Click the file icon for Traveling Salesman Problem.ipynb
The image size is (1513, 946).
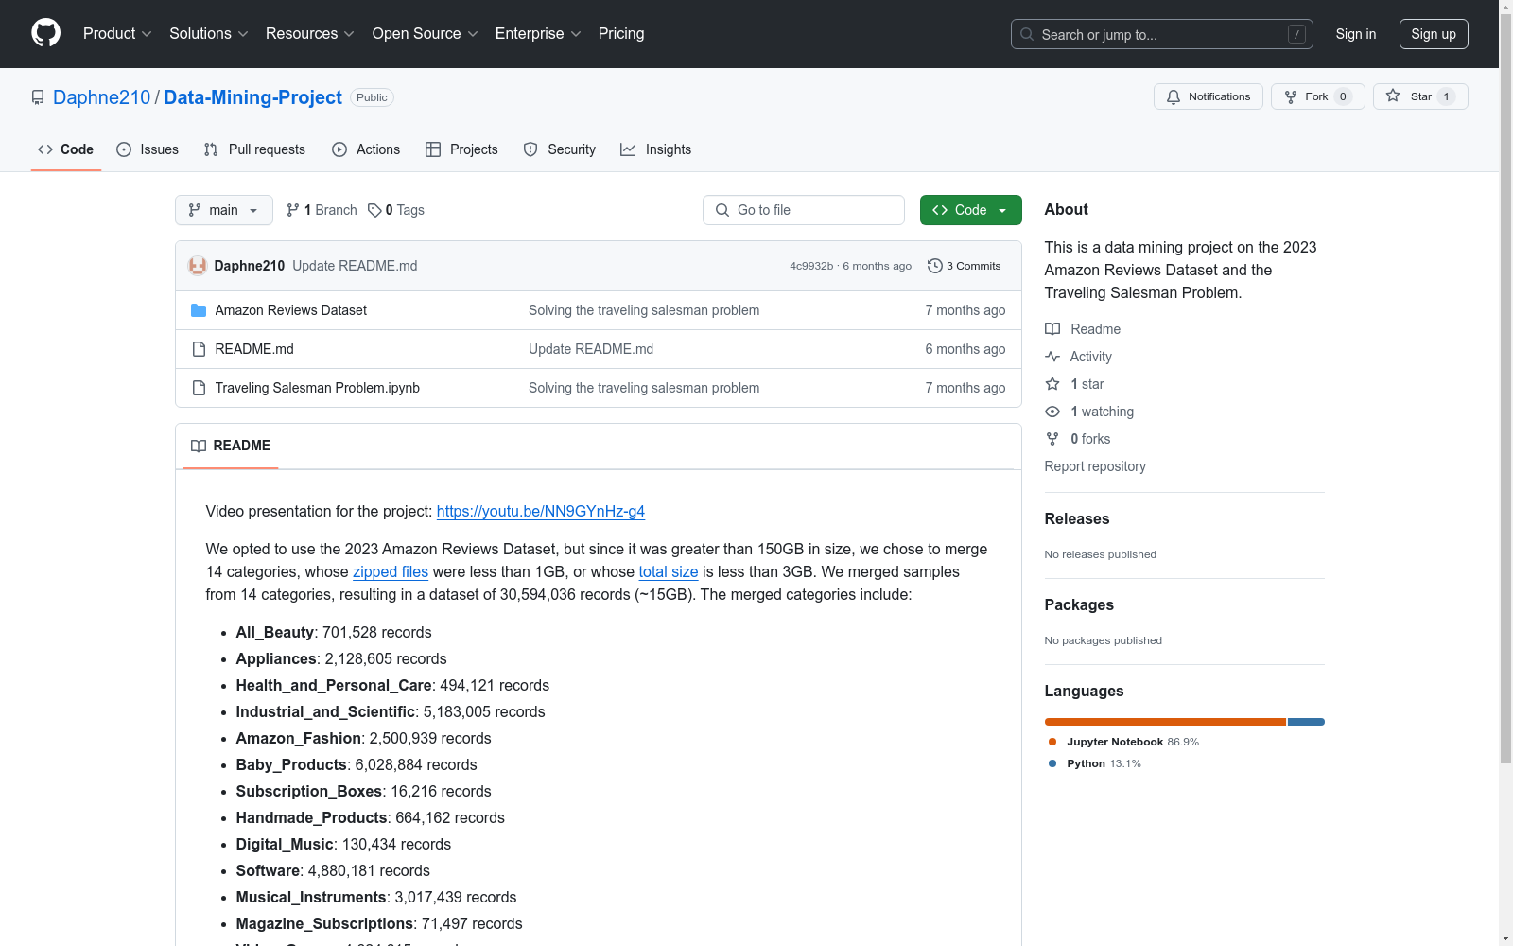[x=199, y=388]
